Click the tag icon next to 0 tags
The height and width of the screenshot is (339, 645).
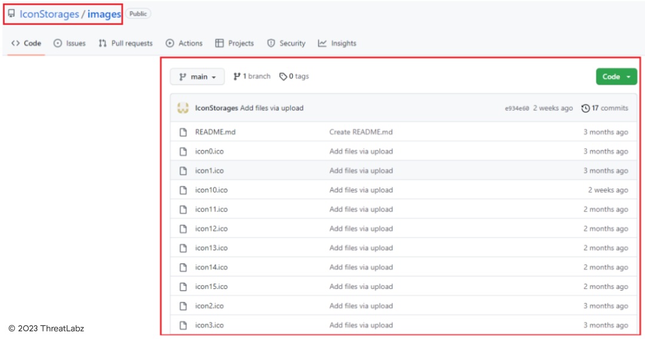click(x=283, y=76)
